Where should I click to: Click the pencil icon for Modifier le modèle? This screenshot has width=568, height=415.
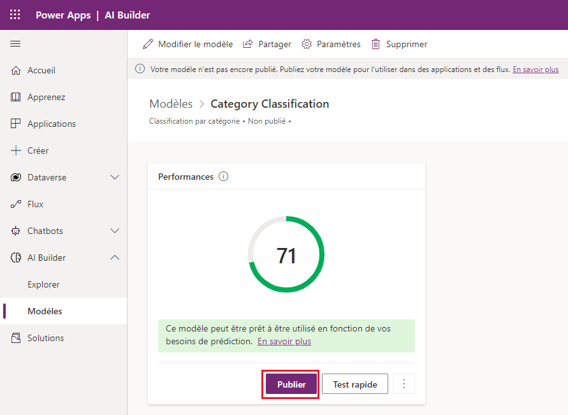(148, 44)
